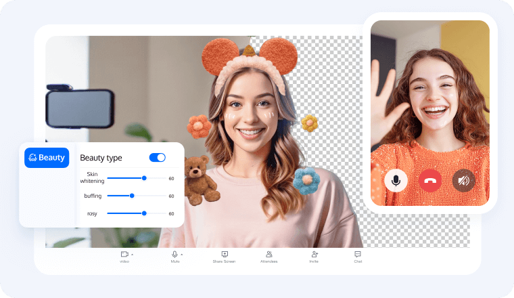Click the Beauty type label
This screenshot has height=298, width=514.
click(101, 158)
